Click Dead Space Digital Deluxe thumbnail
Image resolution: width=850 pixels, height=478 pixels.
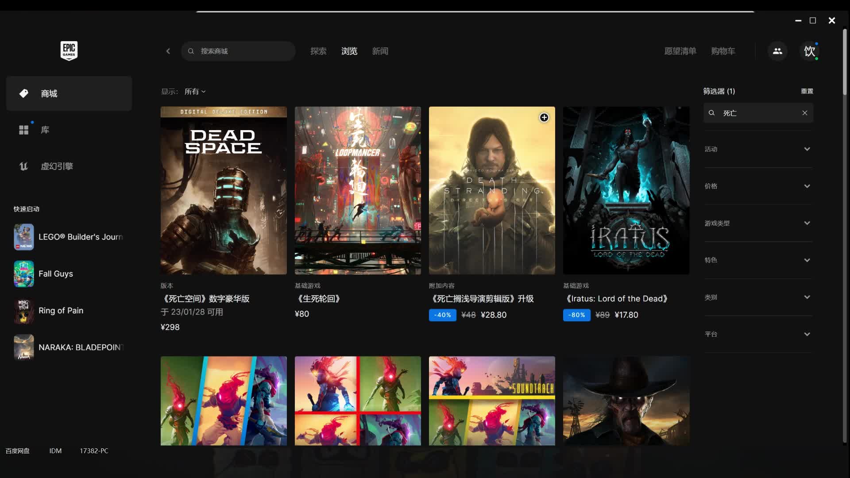pos(224,190)
